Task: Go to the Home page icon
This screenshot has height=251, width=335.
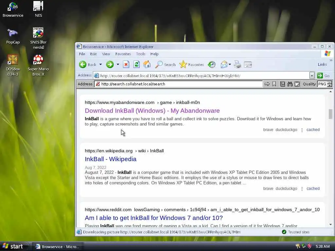Action: click(147, 64)
